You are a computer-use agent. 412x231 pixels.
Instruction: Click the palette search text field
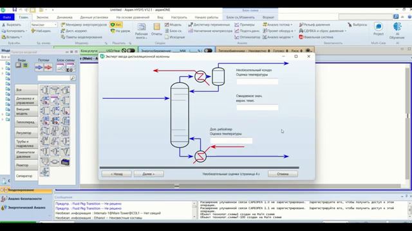click(53, 78)
